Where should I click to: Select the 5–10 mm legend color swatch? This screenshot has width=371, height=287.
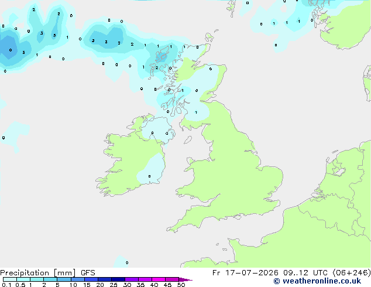coord(64,279)
